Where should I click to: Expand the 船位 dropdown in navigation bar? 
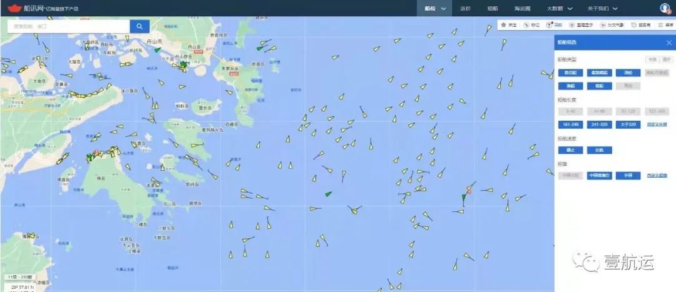point(434,8)
